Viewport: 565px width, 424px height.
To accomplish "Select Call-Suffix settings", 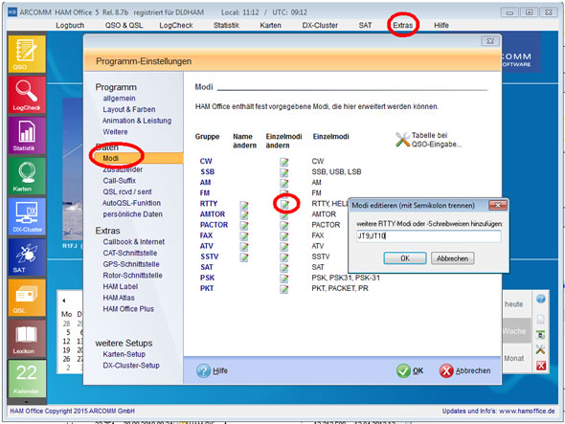I will point(120,181).
